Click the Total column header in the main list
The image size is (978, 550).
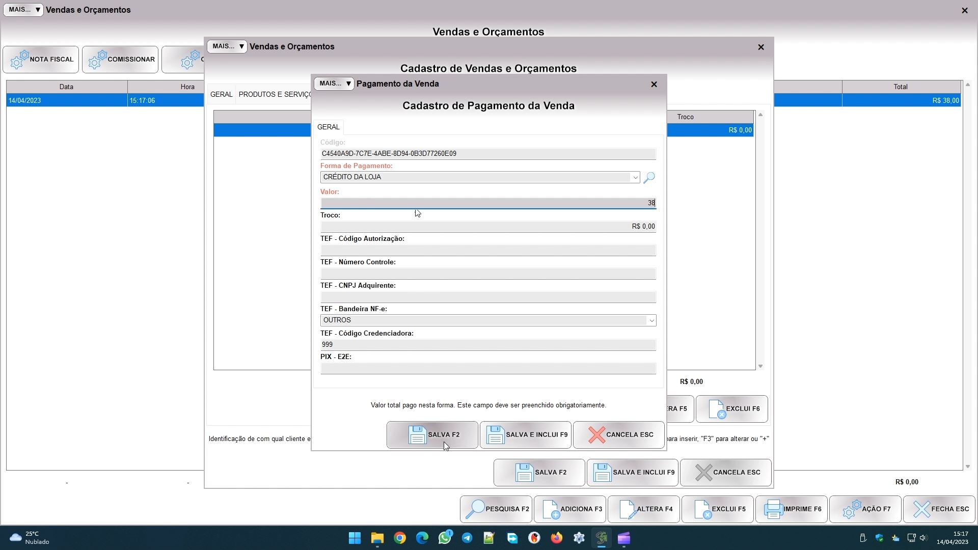[x=901, y=87]
